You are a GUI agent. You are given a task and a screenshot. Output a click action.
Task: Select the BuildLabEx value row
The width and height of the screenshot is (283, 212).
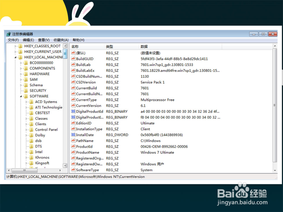[146, 70]
